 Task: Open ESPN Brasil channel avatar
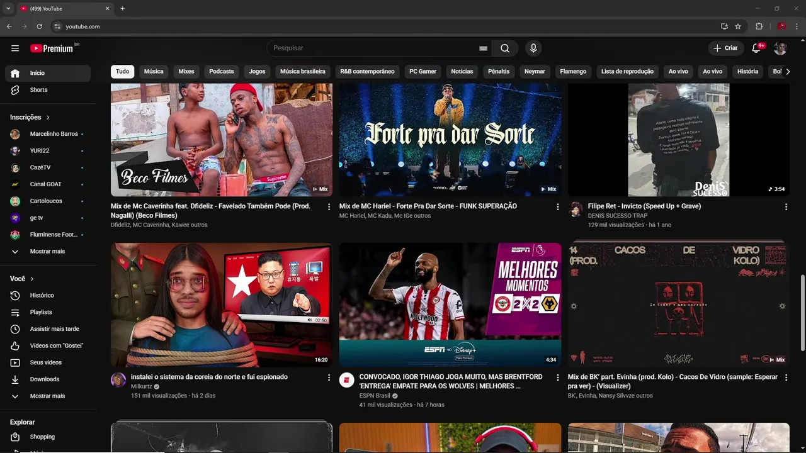pos(347,379)
